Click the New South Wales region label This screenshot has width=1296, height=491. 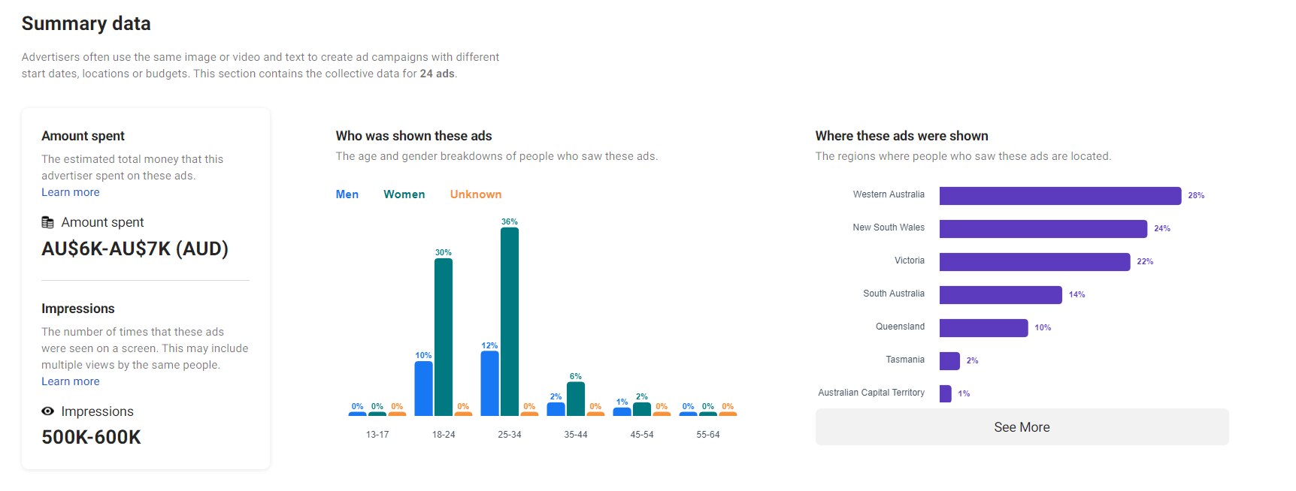pyautogui.click(x=889, y=227)
